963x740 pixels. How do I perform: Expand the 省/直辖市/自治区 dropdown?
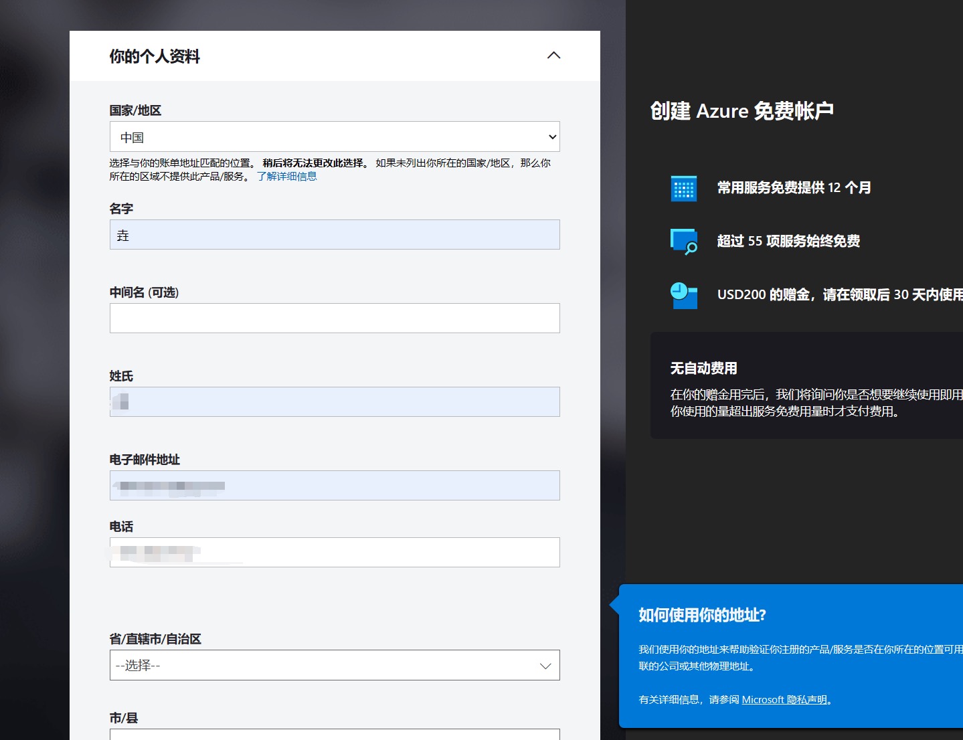point(335,666)
